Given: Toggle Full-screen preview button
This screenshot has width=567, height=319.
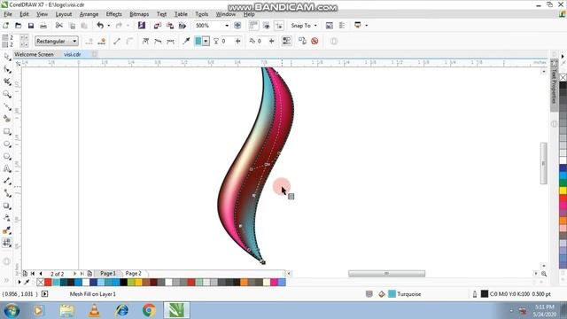Looking at the screenshot, I should [x=237, y=26].
